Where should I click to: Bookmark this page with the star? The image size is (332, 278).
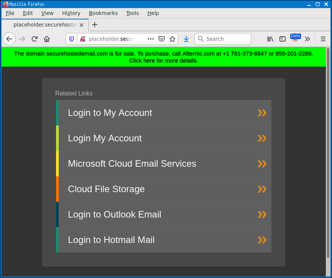(172, 39)
